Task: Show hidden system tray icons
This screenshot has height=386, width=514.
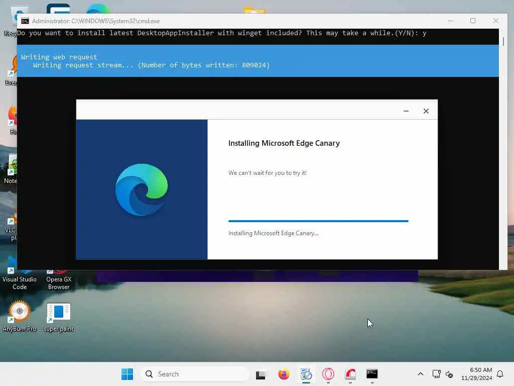Action: [421, 374]
